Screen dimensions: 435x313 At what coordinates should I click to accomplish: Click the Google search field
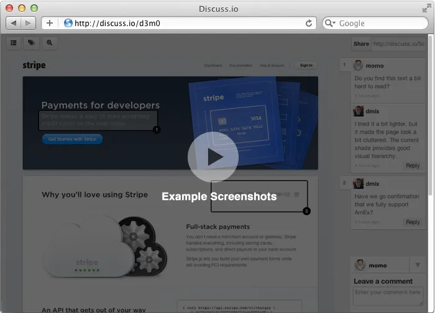(375, 23)
